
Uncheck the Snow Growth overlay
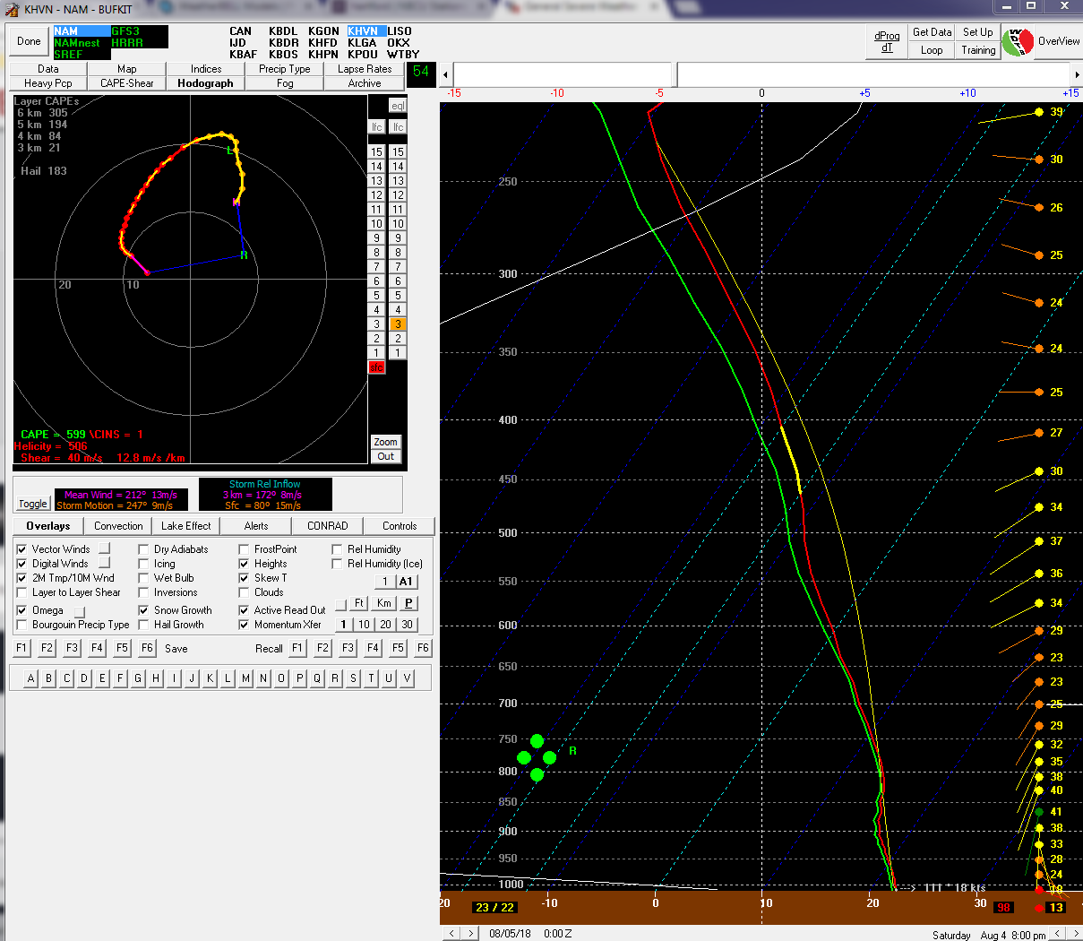click(143, 610)
